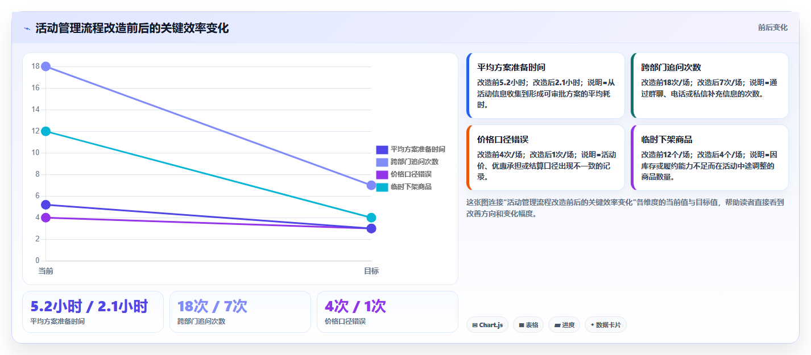Click legend label 平均方案准备时间

pos(418,149)
